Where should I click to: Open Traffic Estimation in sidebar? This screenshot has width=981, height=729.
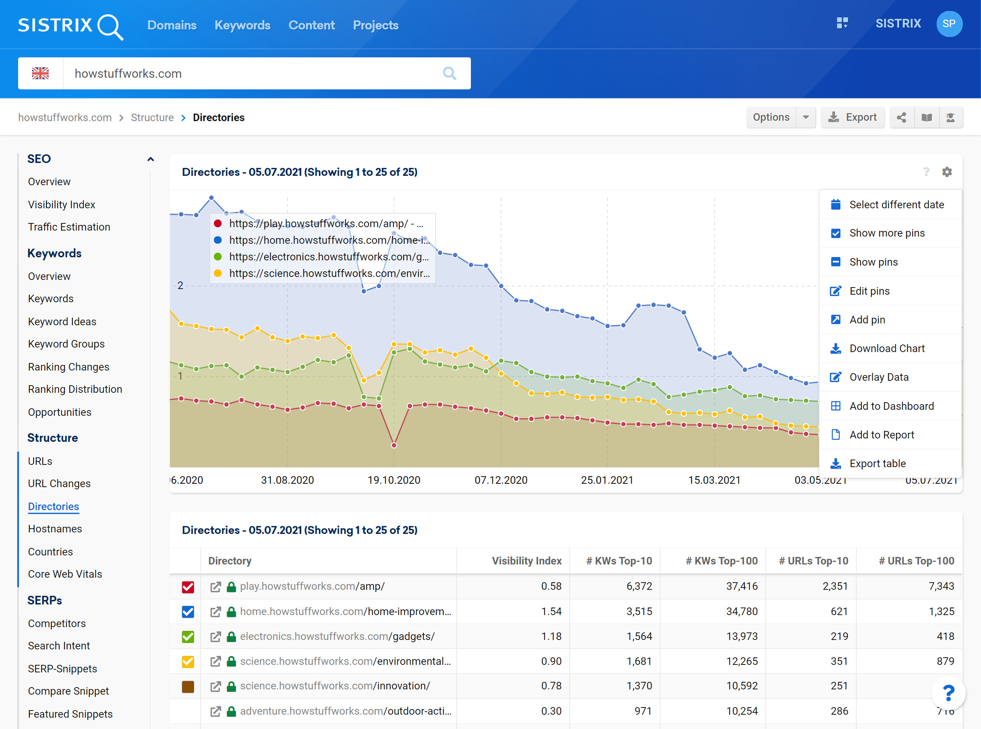pyautogui.click(x=69, y=227)
